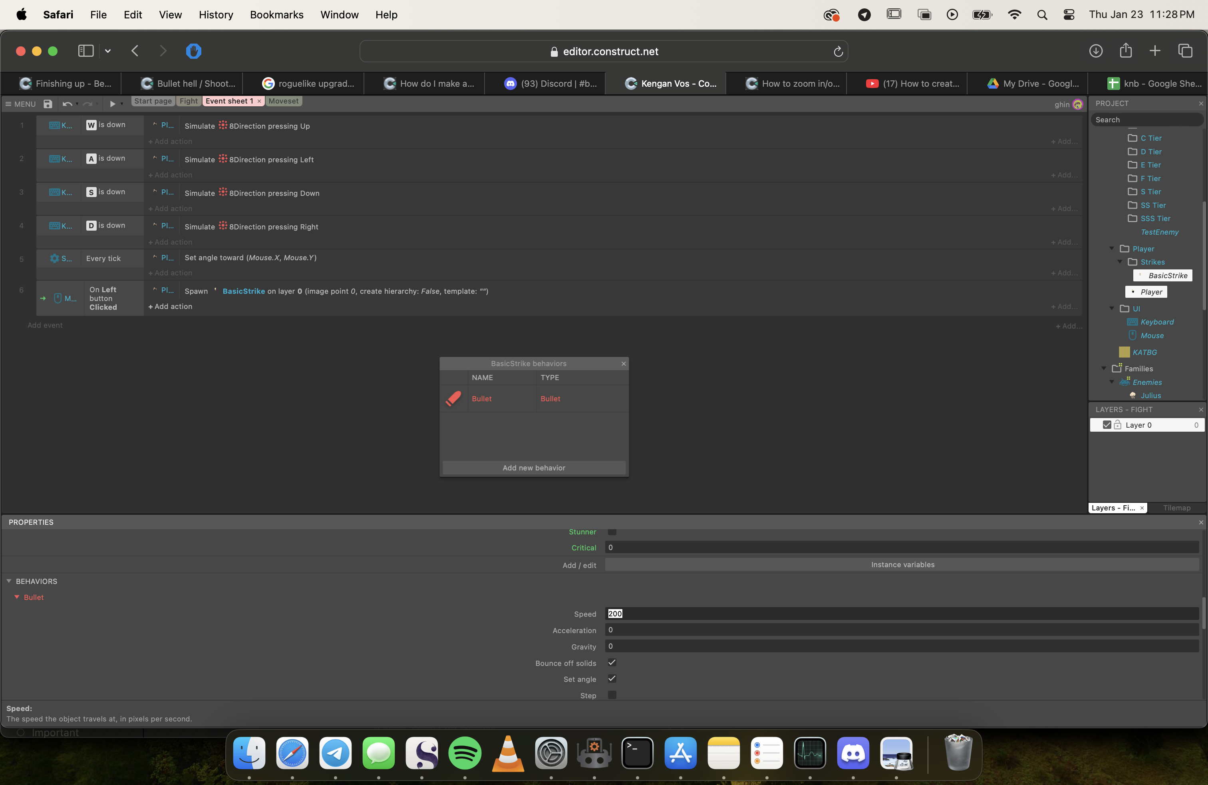Click keyboard icon in event 1

click(54, 125)
